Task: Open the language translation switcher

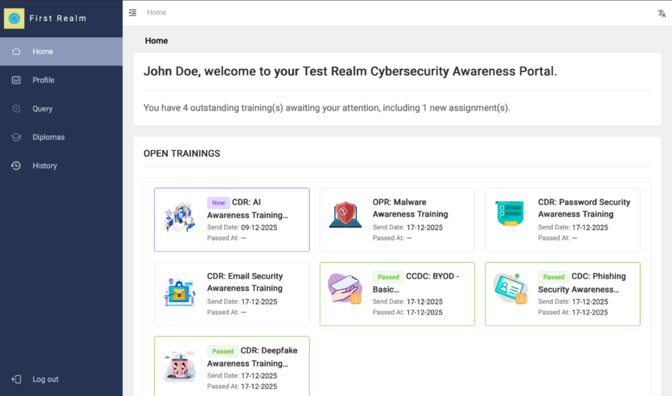Action: (x=661, y=13)
